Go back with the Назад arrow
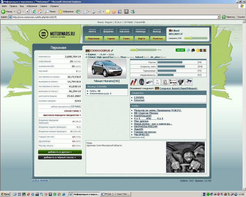The width and height of the screenshot is (246, 197). (7, 11)
